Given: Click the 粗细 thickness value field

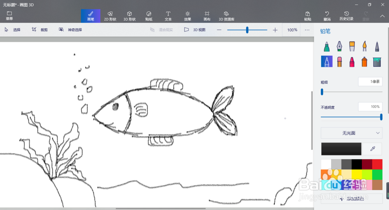Looking at the screenshot, I should 370,82.
